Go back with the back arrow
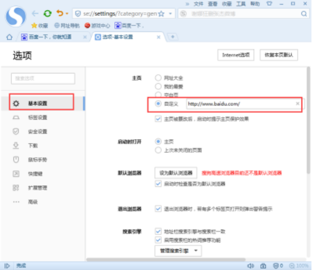The width and height of the screenshot is (312, 270). coord(35,13)
